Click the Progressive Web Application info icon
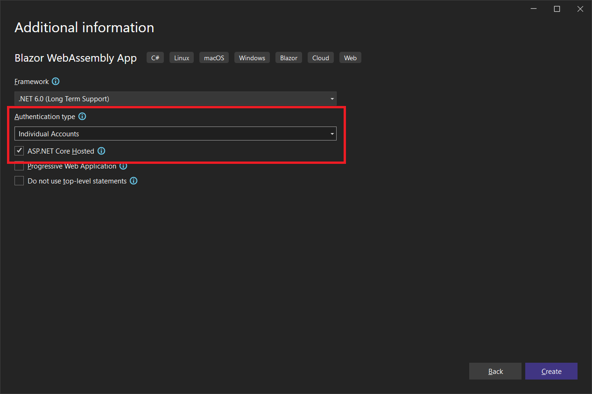Viewport: 592px width, 394px height. click(x=123, y=166)
